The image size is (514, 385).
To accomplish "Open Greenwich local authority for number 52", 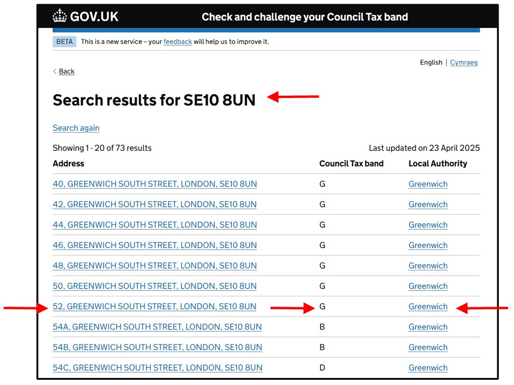I will (428, 307).
